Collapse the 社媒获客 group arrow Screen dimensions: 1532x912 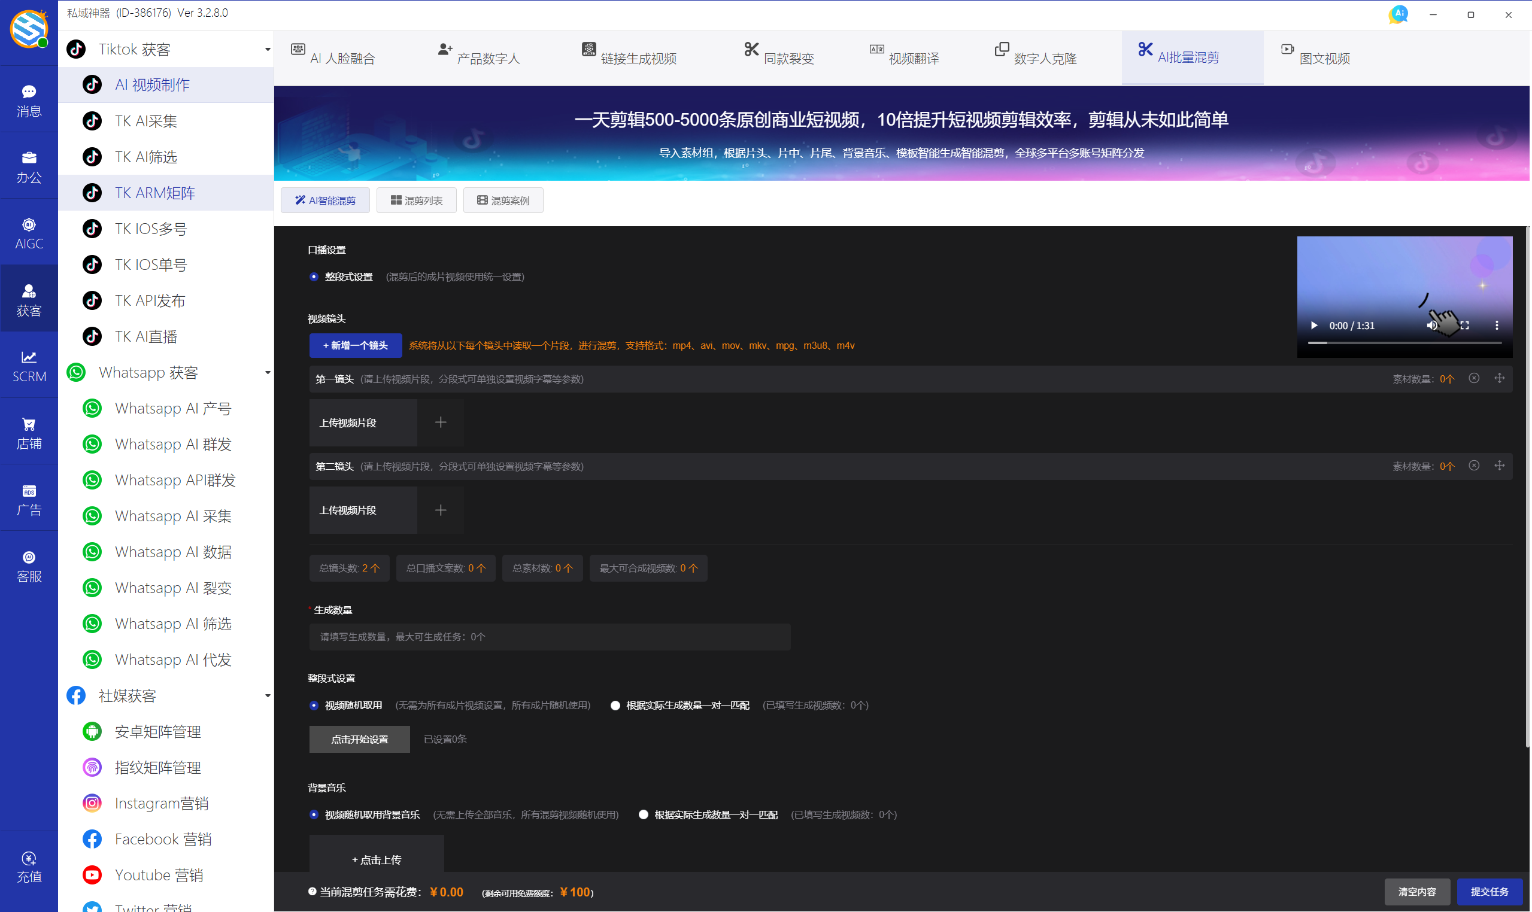[268, 697]
